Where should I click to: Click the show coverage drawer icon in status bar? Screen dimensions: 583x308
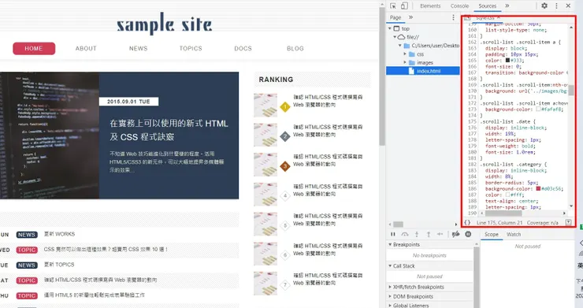(568, 222)
